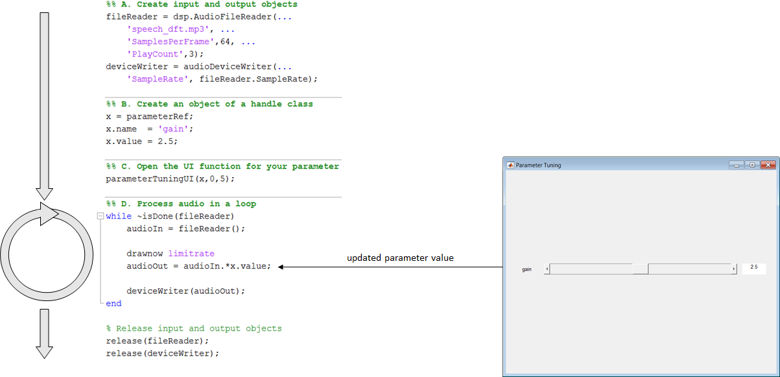Click the gain slider left arrow
The height and width of the screenshot is (377, 780).
point(547,269)
